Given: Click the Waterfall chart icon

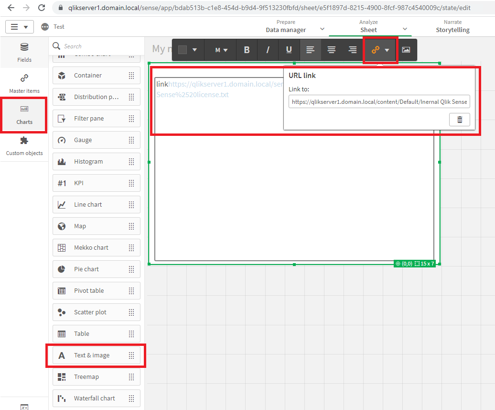Looking at the screenshot, I should click(62, 399).
